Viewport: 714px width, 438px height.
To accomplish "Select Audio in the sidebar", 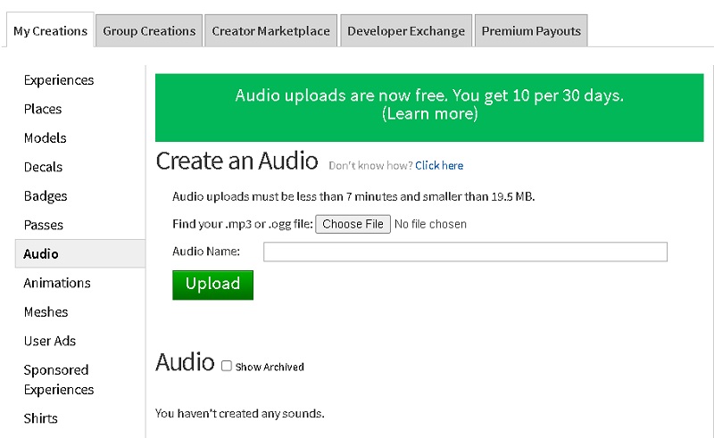I will tap(80, 253).
